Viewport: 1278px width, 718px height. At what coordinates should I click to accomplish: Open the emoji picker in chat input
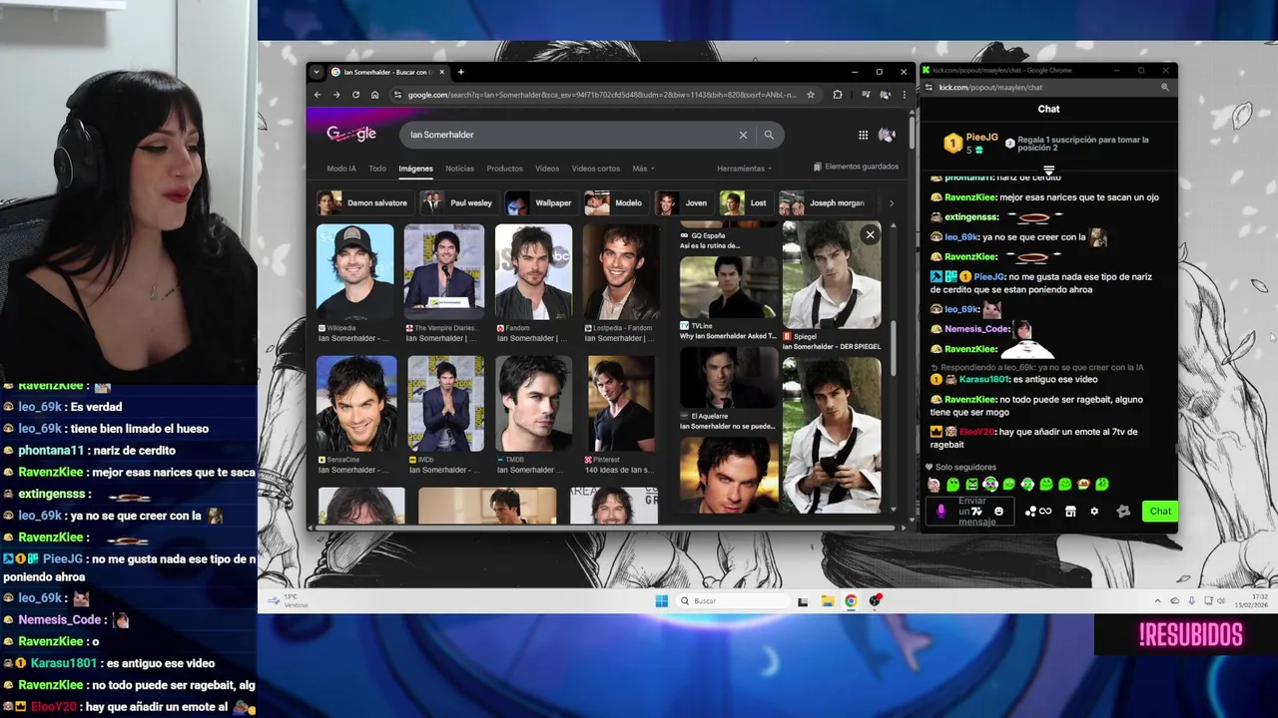click(998, 512)
